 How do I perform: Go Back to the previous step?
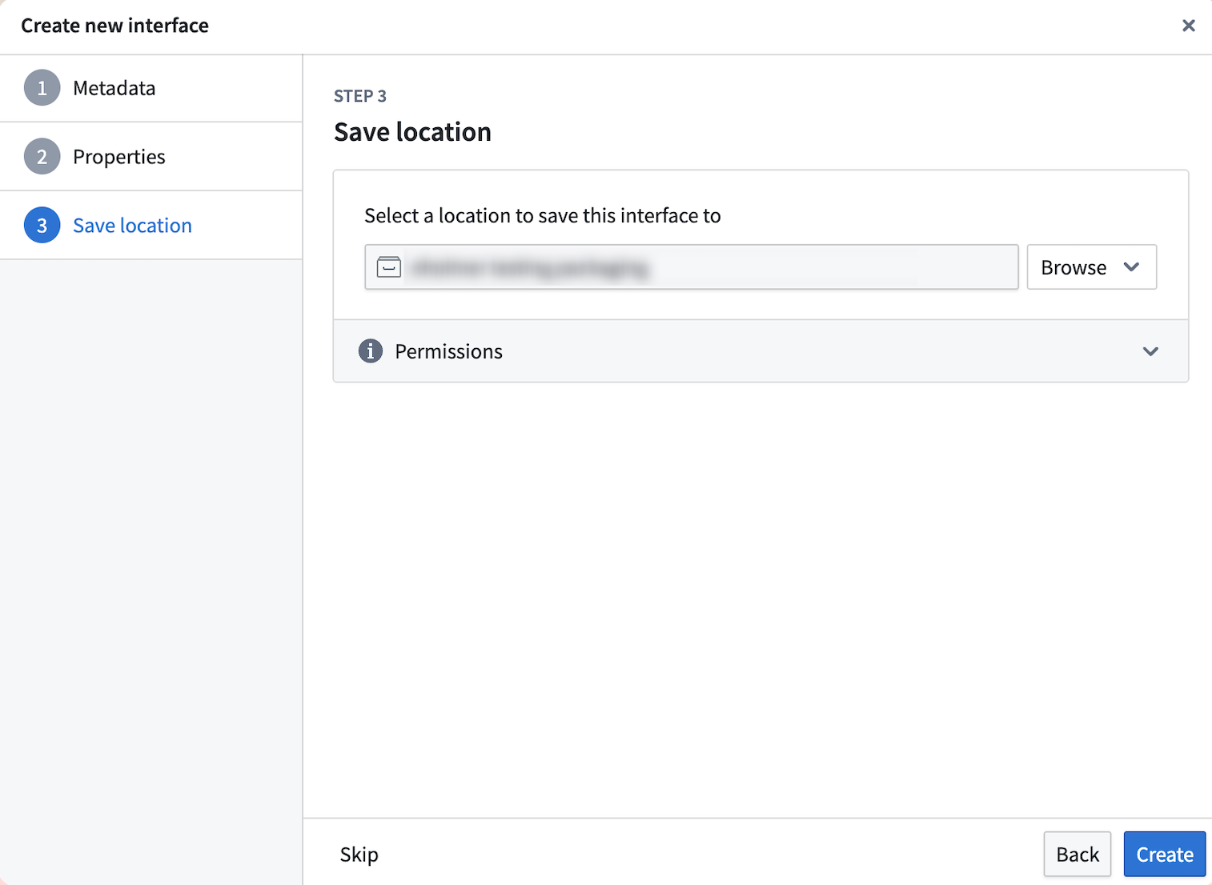pos(1078,855)
